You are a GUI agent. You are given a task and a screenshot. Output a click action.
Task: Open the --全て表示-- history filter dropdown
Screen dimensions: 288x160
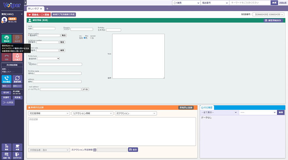[219, 112]
